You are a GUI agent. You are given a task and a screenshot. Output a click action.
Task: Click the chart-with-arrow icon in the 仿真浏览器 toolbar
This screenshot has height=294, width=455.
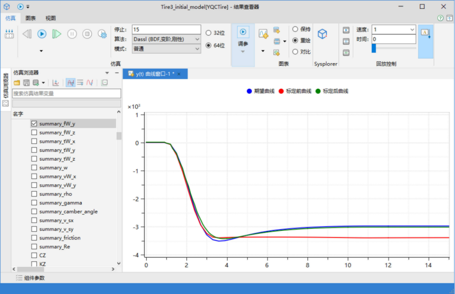pos(56,83)
